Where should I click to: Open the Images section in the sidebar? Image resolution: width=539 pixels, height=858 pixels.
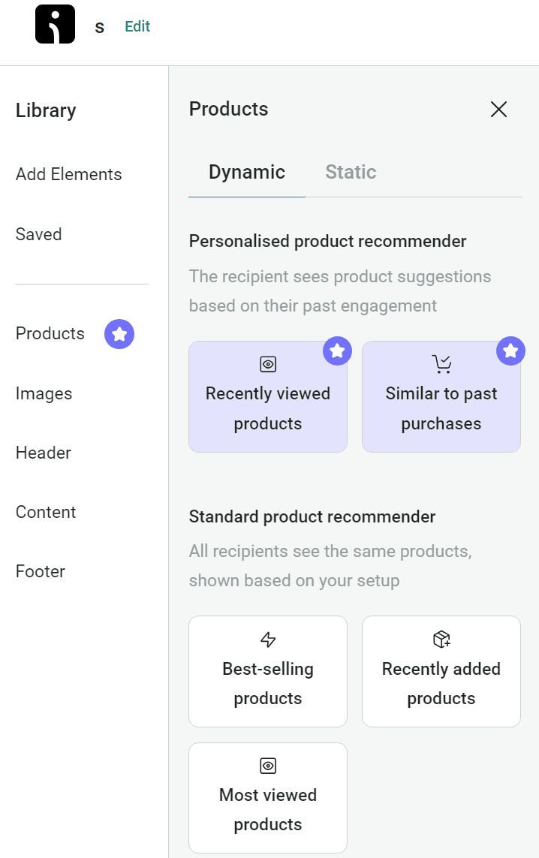(44, 393)
